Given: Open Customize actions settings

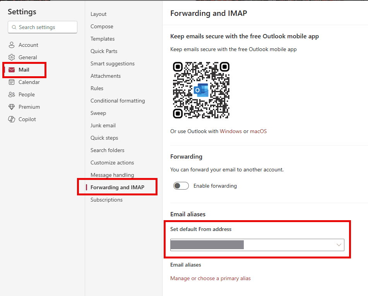Looking at the screenshot, I should (112, 163).
